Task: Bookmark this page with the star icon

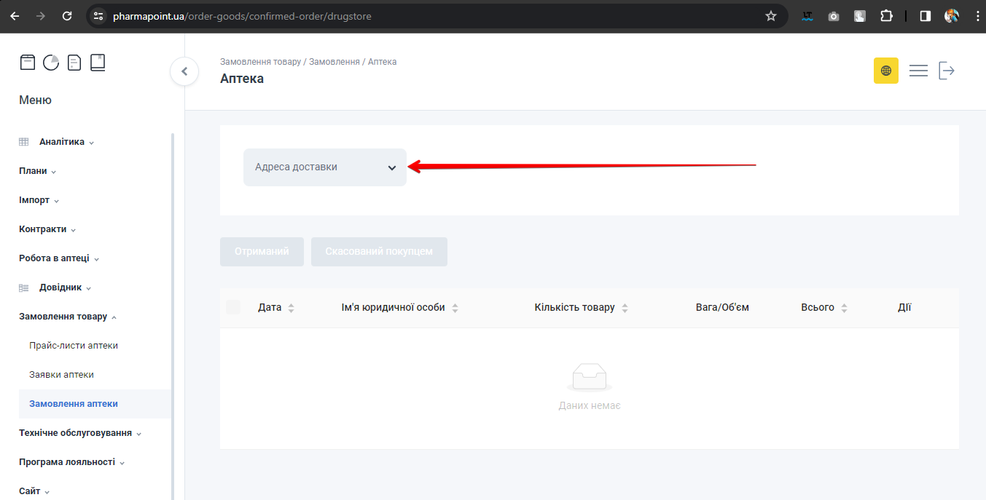Action: click(771, 16)
